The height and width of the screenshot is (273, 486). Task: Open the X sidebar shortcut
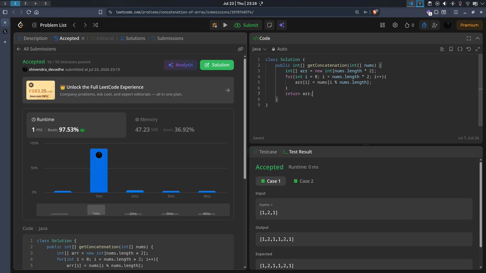click(5, 31)
